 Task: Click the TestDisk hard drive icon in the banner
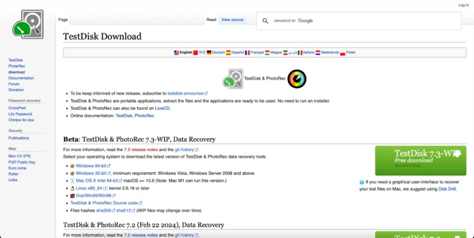[x=233, y=79]
